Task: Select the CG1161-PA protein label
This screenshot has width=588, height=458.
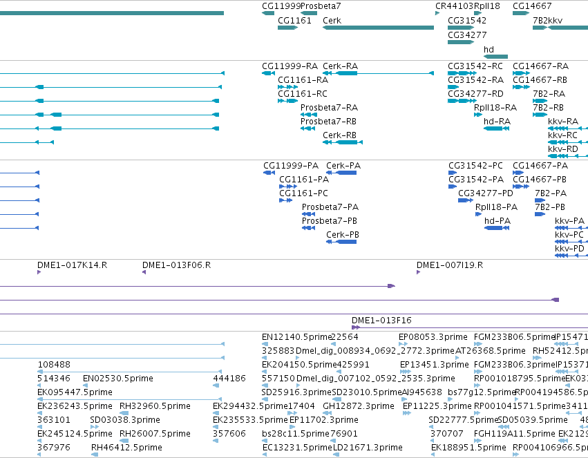Action: pos(304,180)
